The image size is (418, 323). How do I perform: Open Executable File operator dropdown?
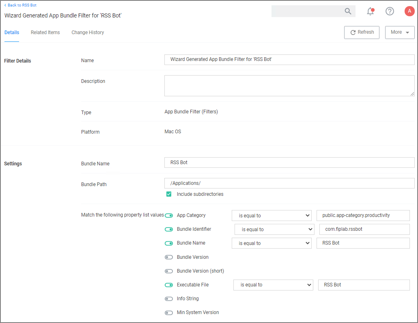point(273,285)
